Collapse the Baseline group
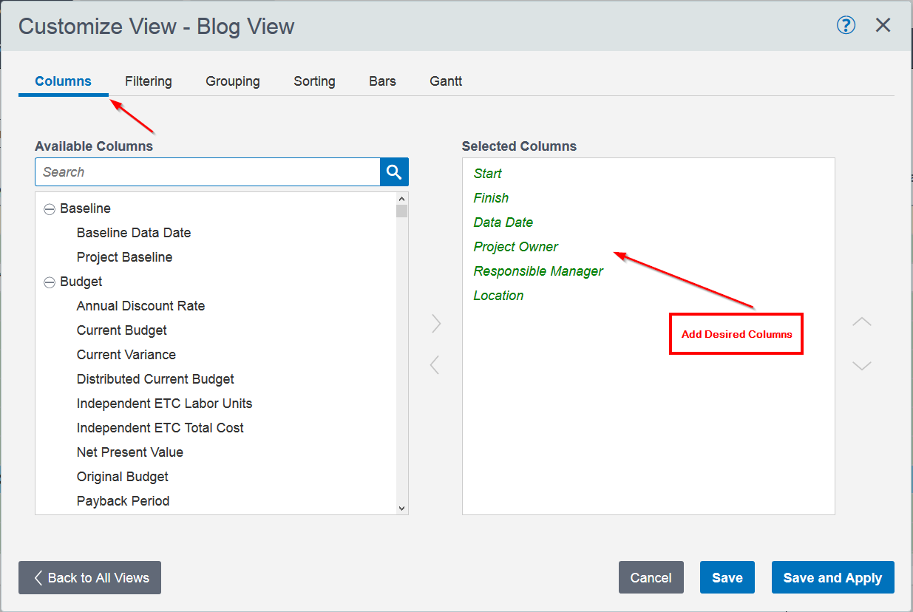The image size is (913, 612). (50, 209)
